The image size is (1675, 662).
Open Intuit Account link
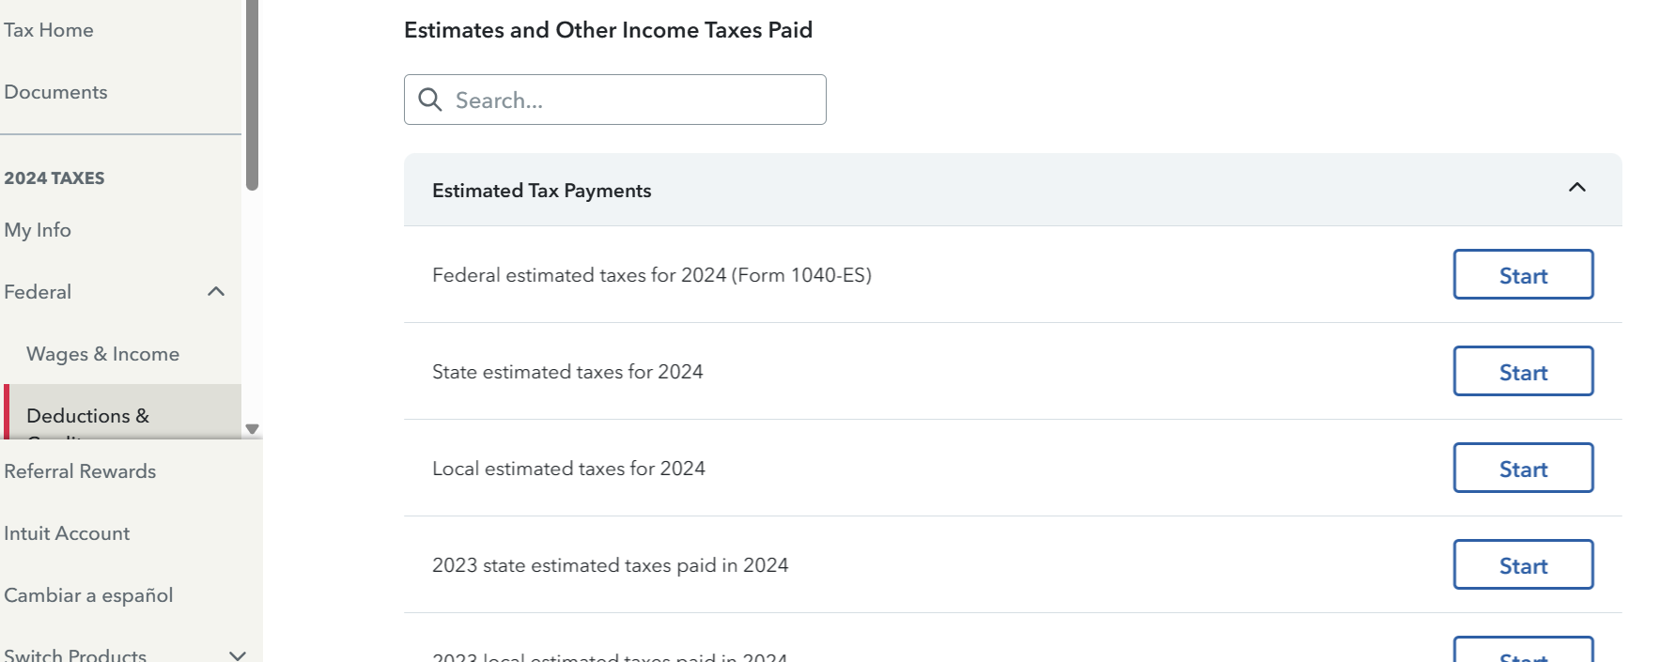[x=67, y=533]
